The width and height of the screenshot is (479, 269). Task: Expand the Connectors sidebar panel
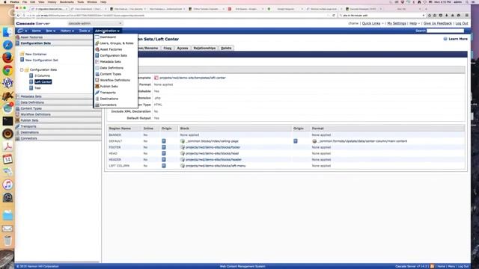click(x=58, y=138)
